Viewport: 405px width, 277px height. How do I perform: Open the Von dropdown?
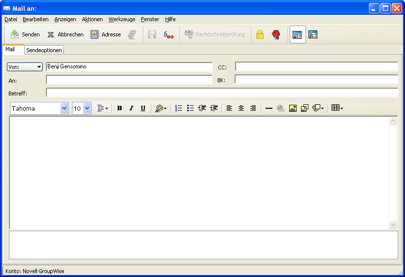[25, 67]
